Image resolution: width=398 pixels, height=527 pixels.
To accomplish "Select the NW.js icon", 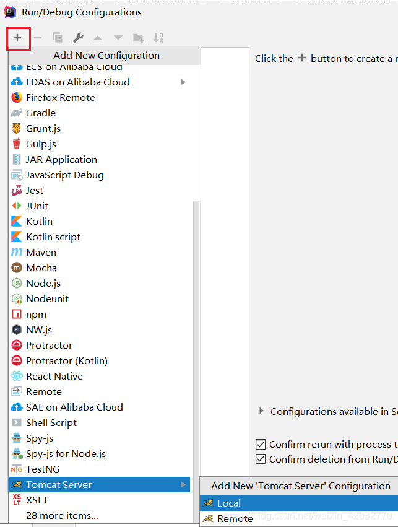I will 17,329.
